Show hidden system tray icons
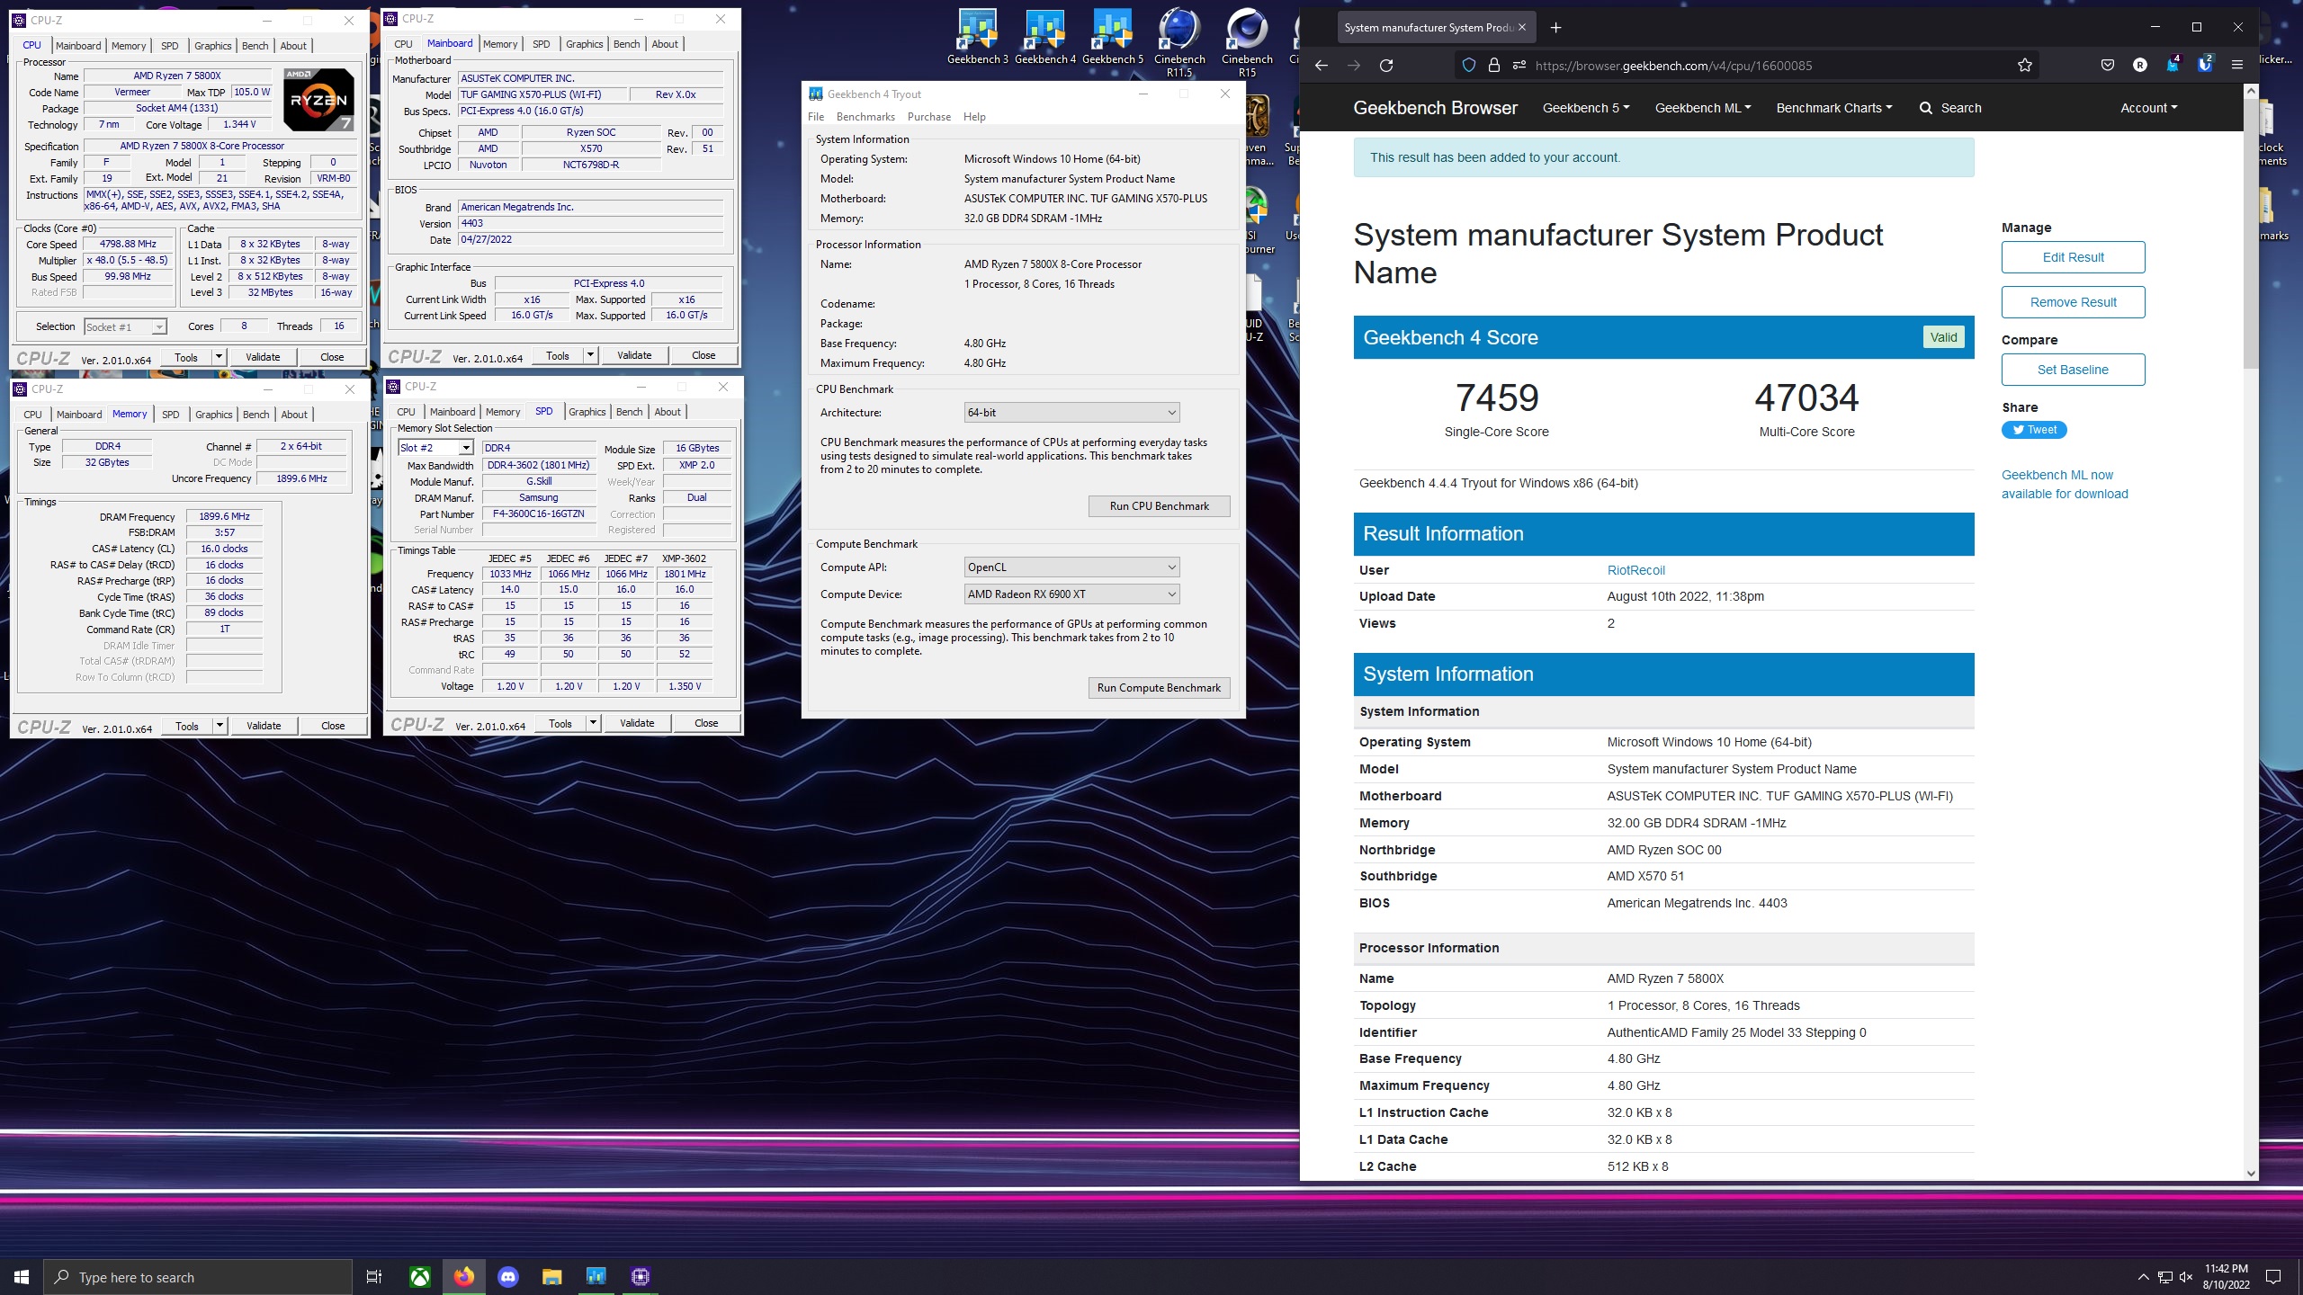 click(x=2143, y=1277)
